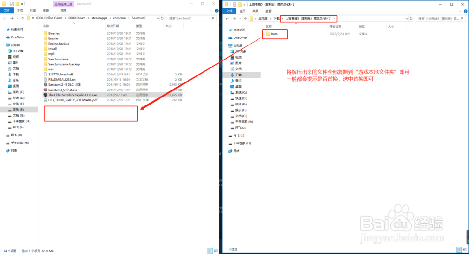Image resolution: width=469 pixels, height=254 pixels.
Task: Select SanctumGame.backup folder
Action: [64, 64]
